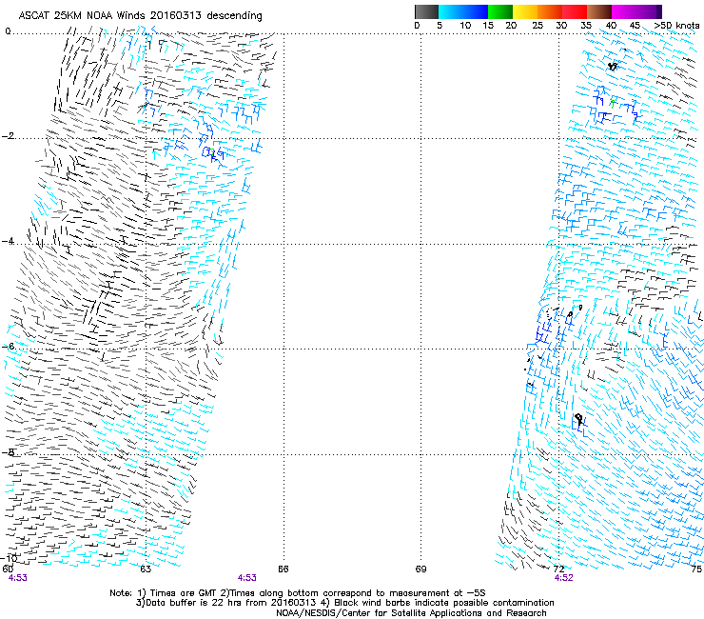Select the brown 35-40 knots color band
Image resolution: width=704 pixels, height=619 pixels.
click(x=599, y=11)
